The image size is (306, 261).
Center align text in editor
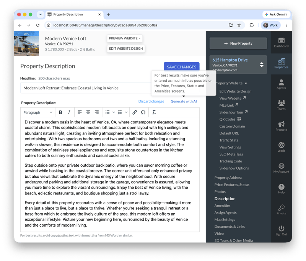tap(88, 112)
